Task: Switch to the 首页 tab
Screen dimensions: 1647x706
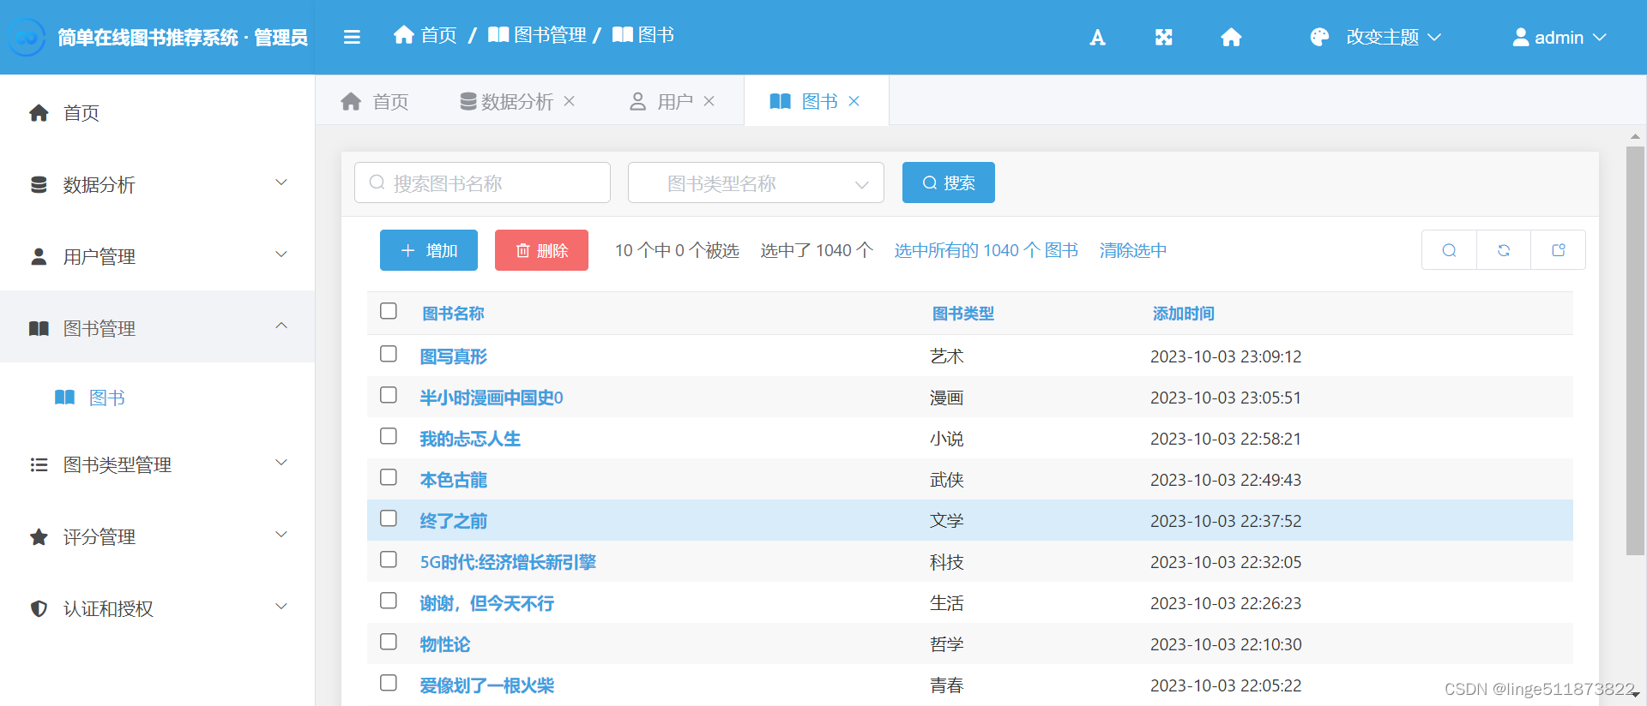Action: coord(375,101)
